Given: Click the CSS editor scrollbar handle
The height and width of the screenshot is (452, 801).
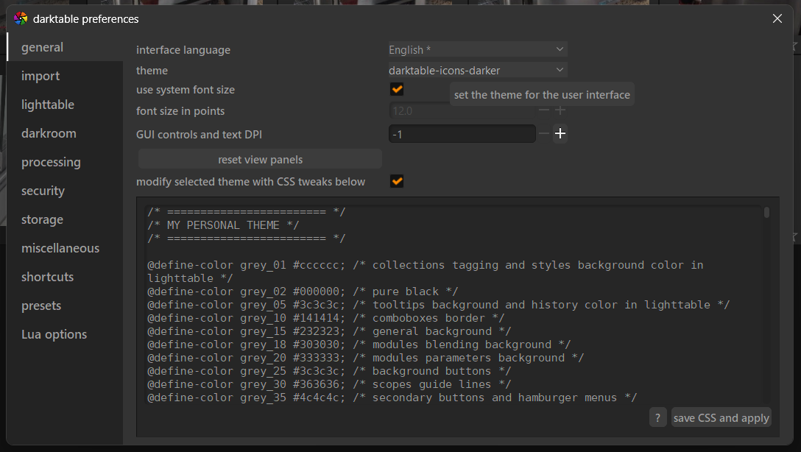Looking at the screenshot, I should coord(766,213).
